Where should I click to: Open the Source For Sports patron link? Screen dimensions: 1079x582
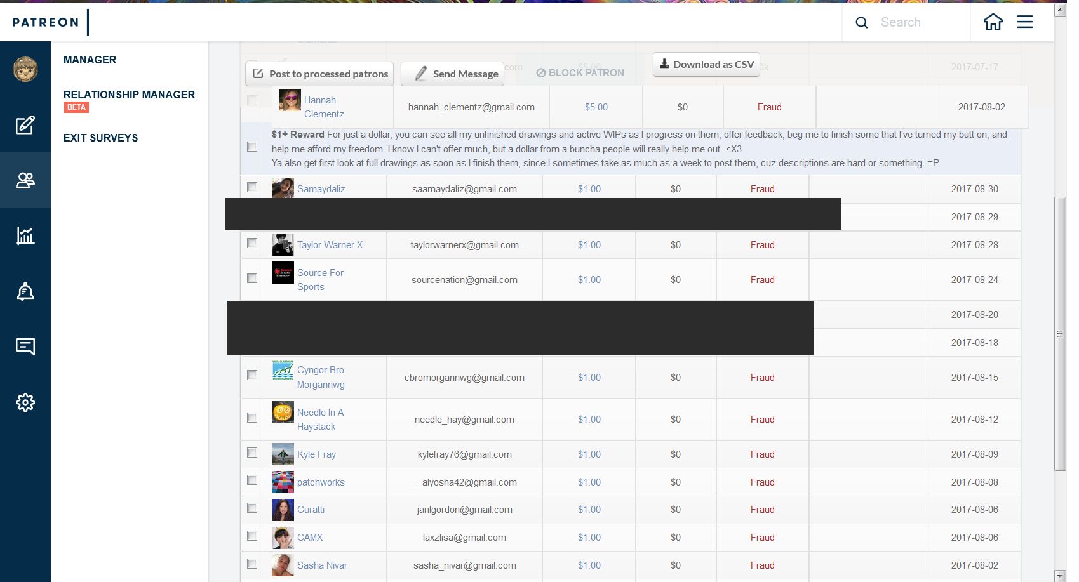point(320,280)
